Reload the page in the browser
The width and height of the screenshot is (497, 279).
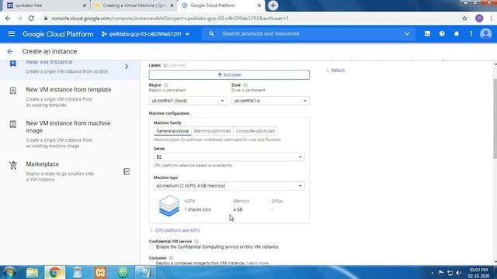click(31, 19)
